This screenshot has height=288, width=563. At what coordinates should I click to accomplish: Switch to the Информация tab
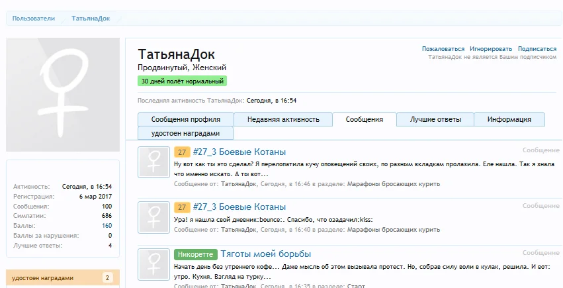pos(509,119)
